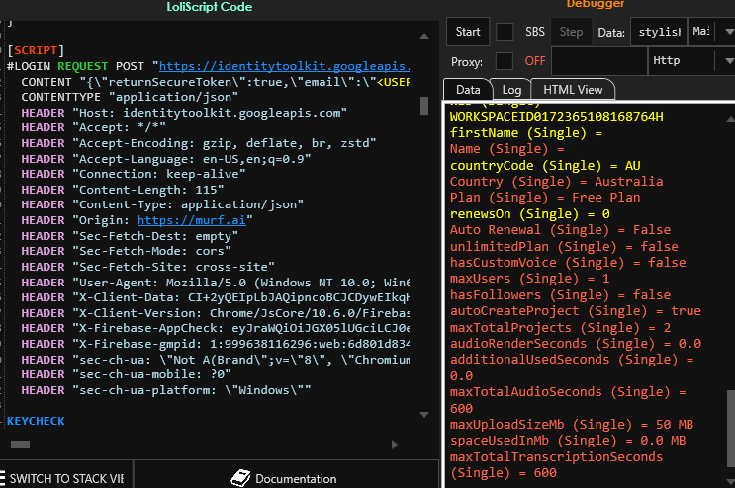Open the https://murf.ai link

(x=191, y=220)
